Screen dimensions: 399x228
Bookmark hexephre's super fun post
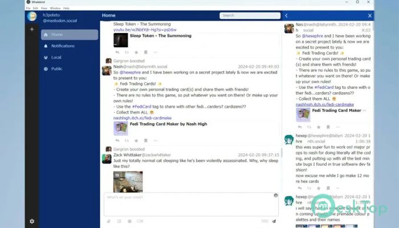[x=328, y=188]
